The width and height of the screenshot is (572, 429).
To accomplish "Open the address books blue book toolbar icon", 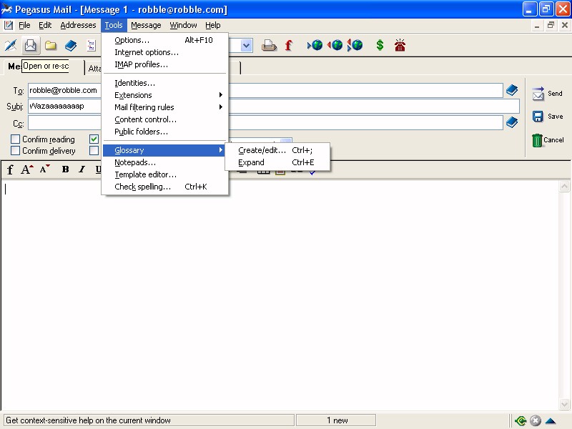I will (x=71, y=46).
